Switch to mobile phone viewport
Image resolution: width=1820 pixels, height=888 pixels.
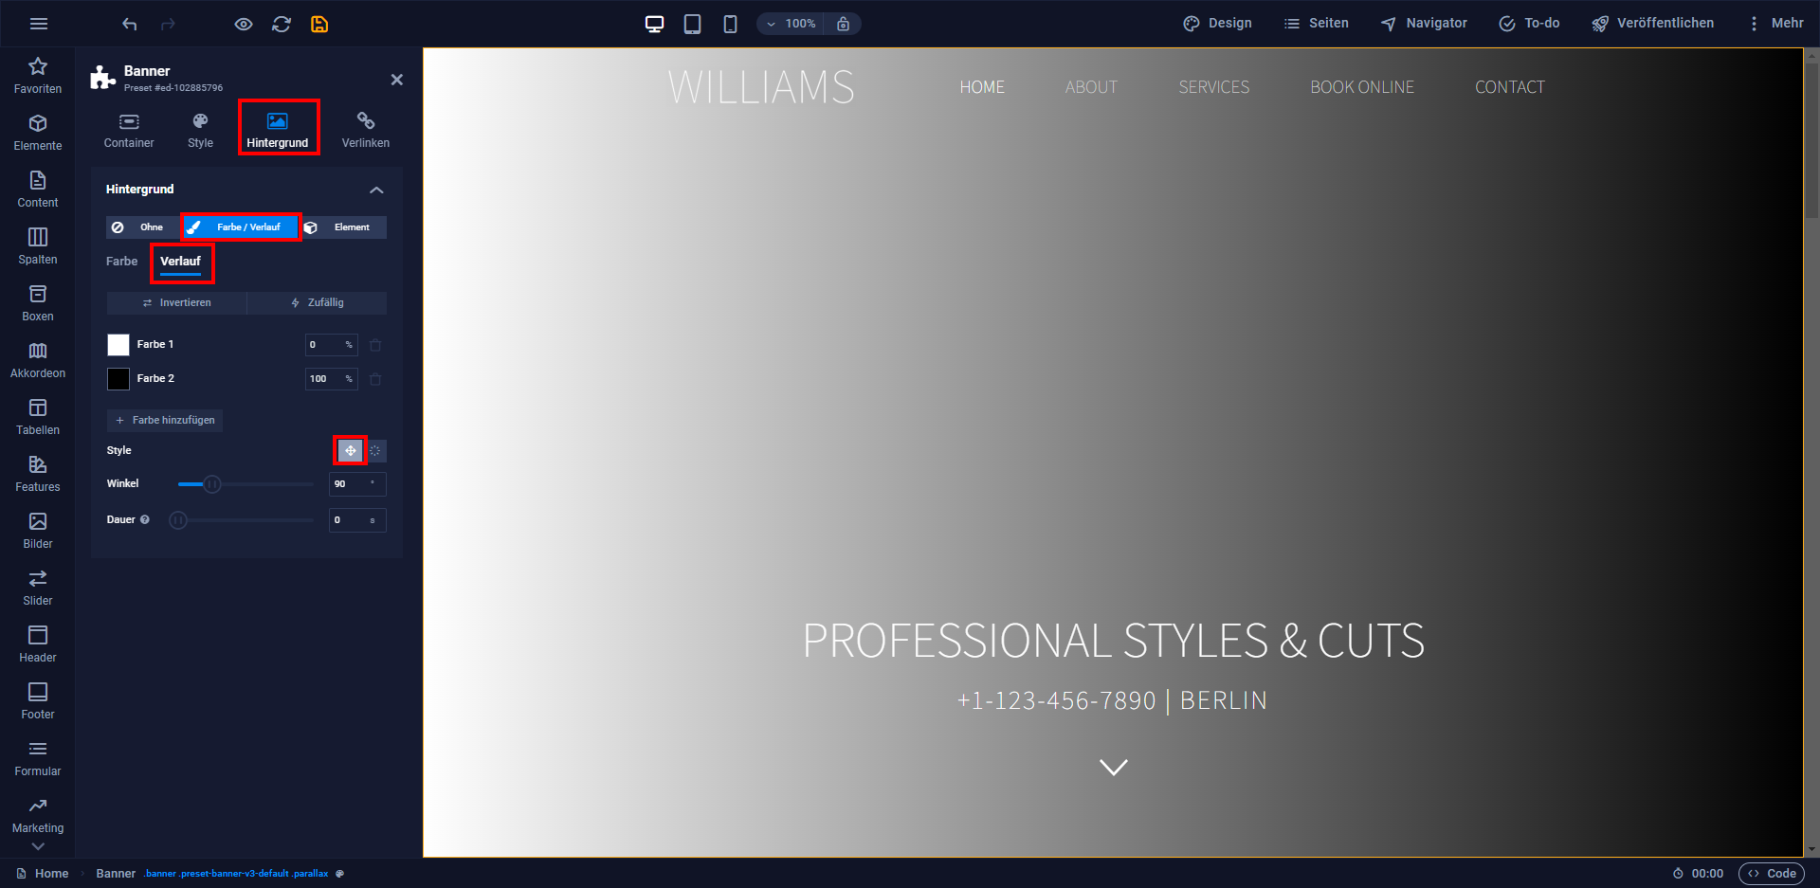click(x=730, y=24)
